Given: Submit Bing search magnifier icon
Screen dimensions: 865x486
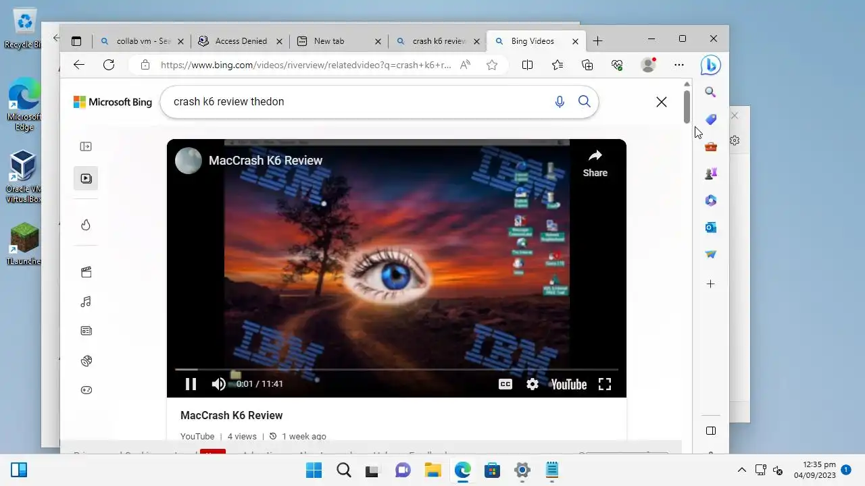Looking at the screenshot, I should pyautogui.click(x=585, y=102).
